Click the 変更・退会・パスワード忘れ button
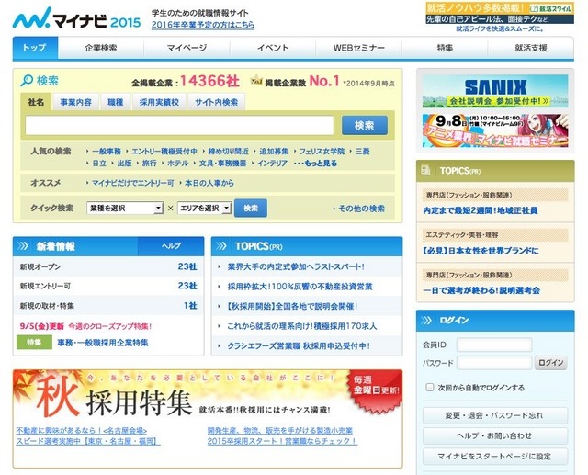 [x=495, y=415]
